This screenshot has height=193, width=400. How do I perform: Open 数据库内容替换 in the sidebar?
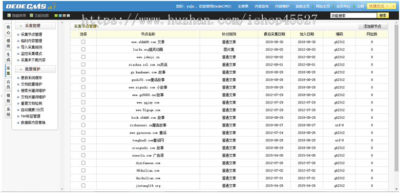click(x=33, y=123)
